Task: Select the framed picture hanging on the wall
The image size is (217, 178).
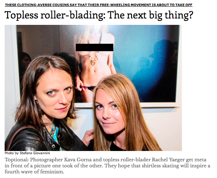Action: (x=98, y=66)
